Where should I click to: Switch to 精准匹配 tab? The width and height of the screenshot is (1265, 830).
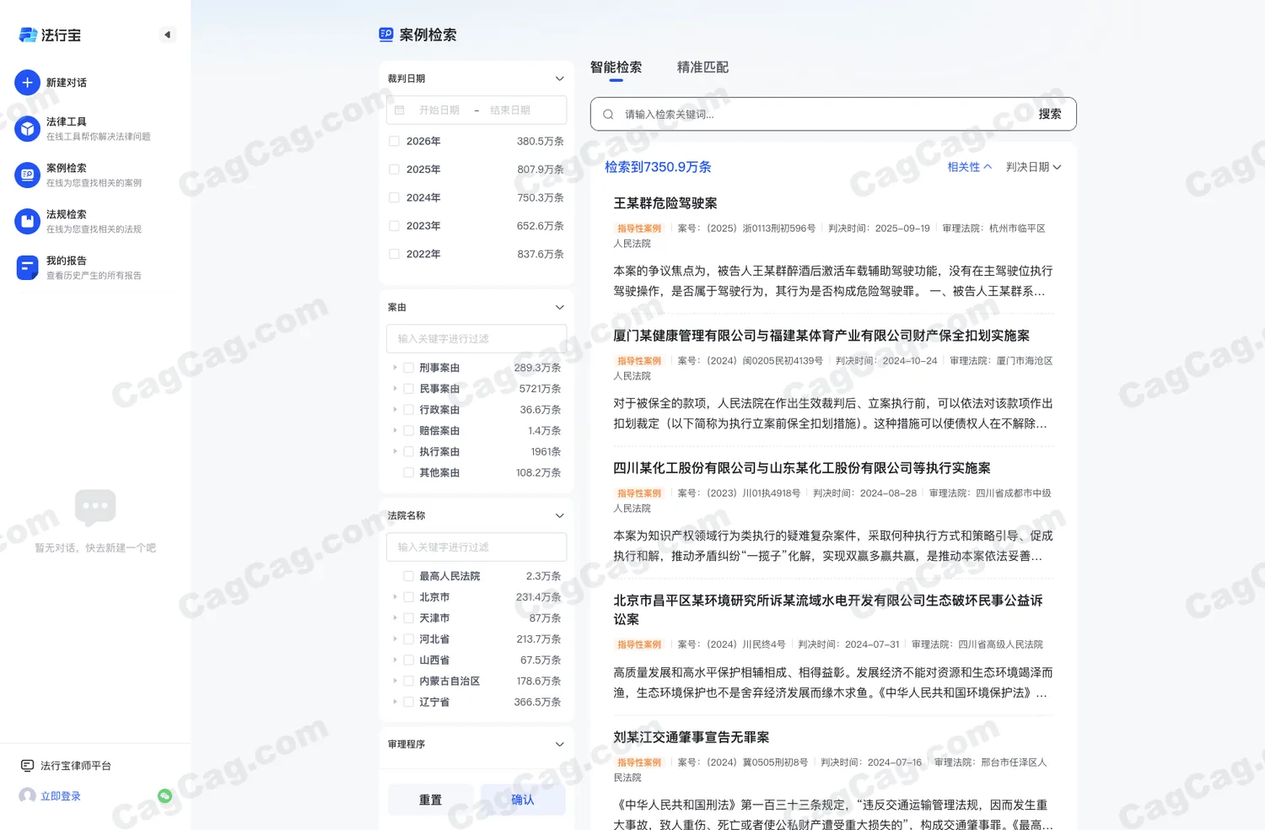point(702,67)
